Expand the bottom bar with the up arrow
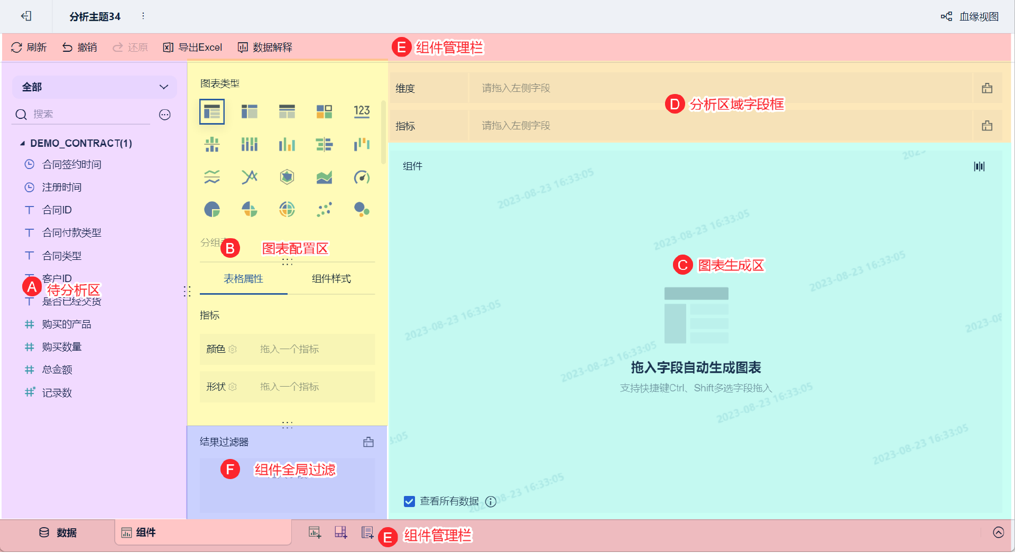The width and height of the screenshot is (1015, 553). tap(998, 532)
